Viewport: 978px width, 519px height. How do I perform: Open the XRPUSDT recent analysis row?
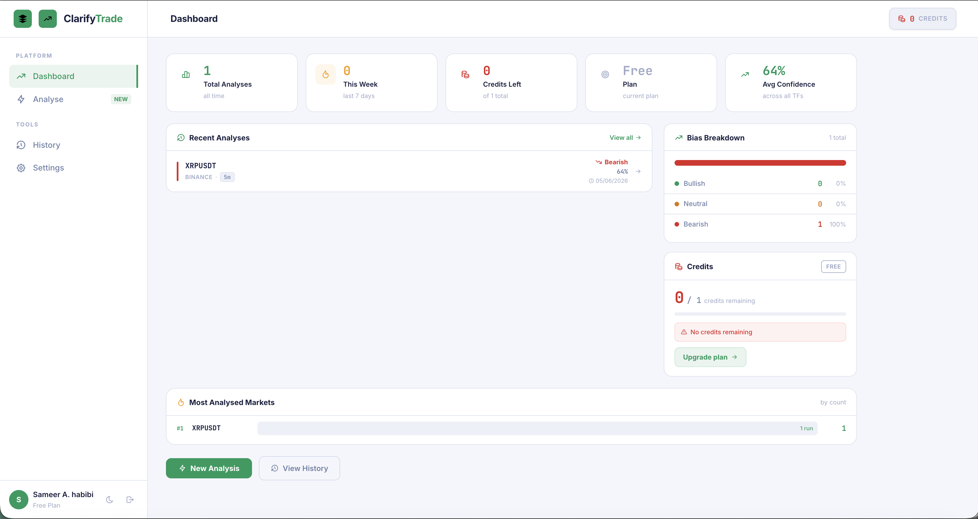409,171
